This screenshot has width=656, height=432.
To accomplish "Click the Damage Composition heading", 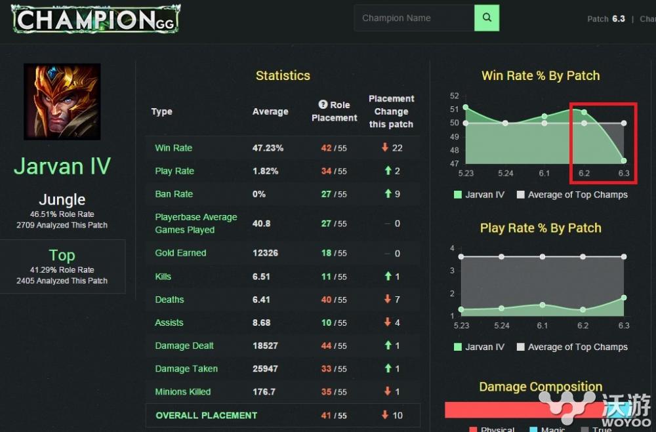I will click(541, 386).
